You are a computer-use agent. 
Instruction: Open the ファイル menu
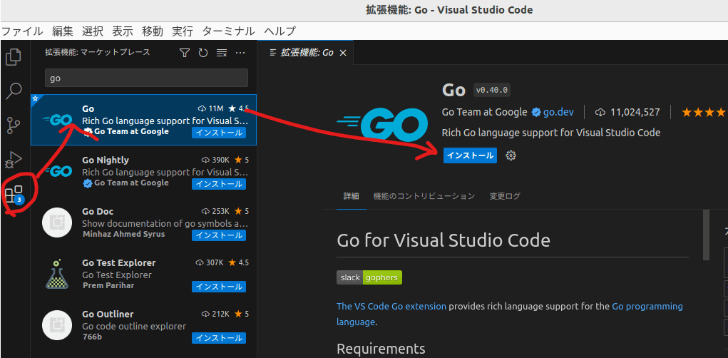coord(22,31)
